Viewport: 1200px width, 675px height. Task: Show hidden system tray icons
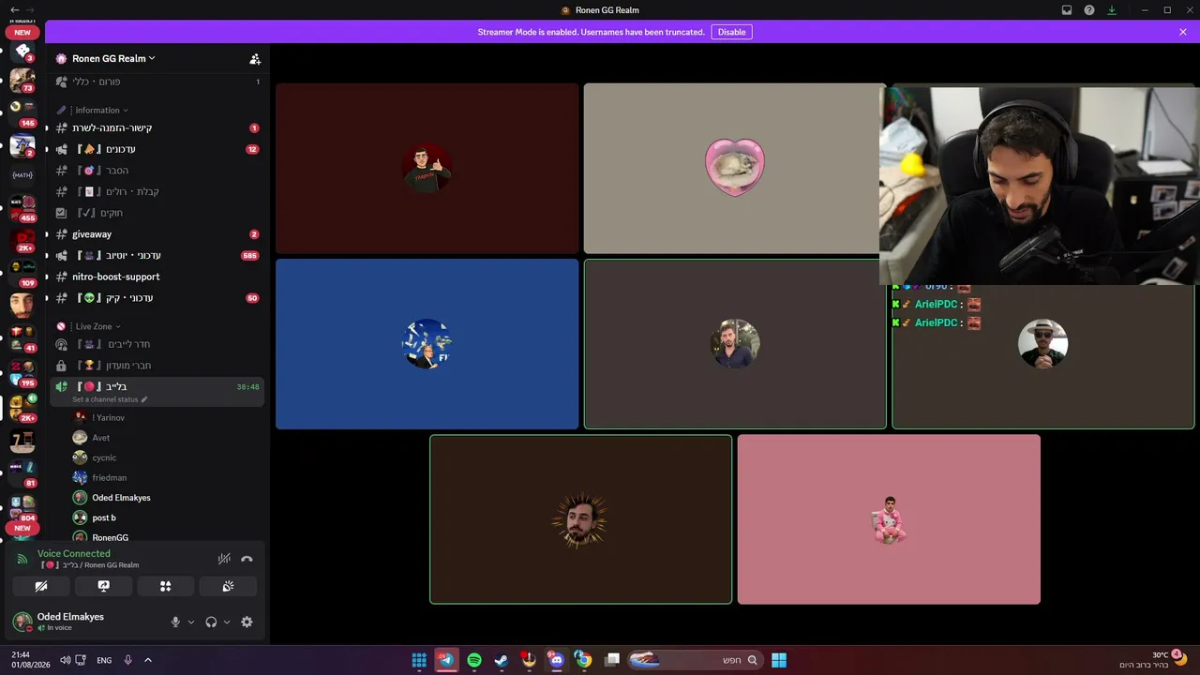[148, 660]
